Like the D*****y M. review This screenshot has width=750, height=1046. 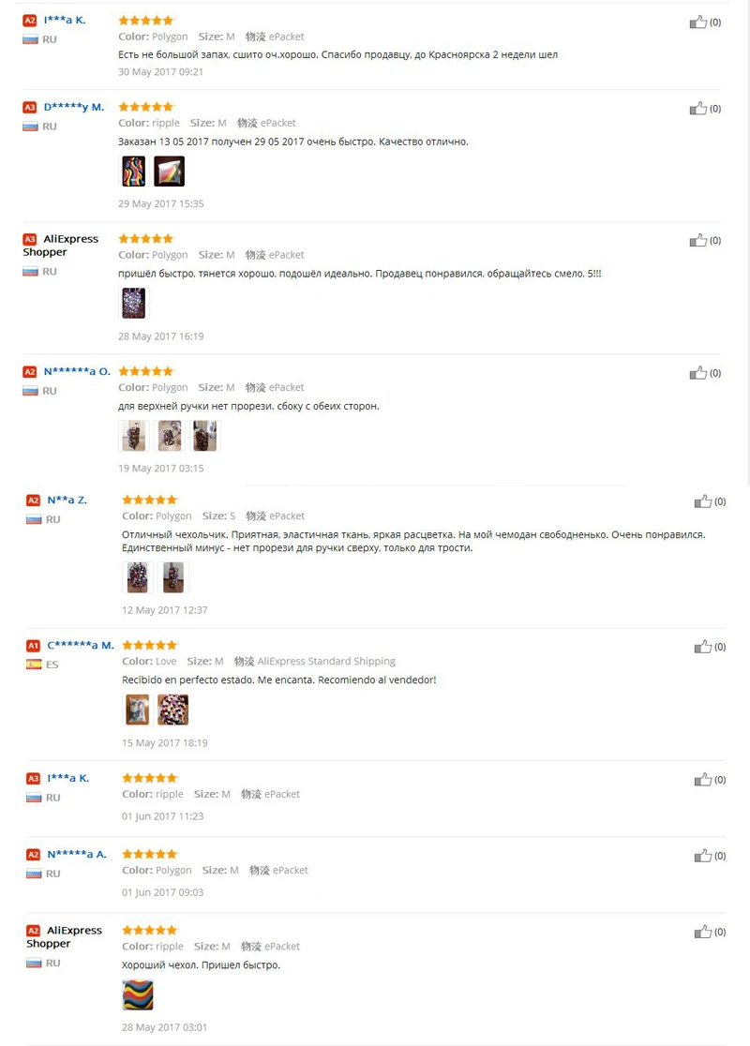point(697,108)
